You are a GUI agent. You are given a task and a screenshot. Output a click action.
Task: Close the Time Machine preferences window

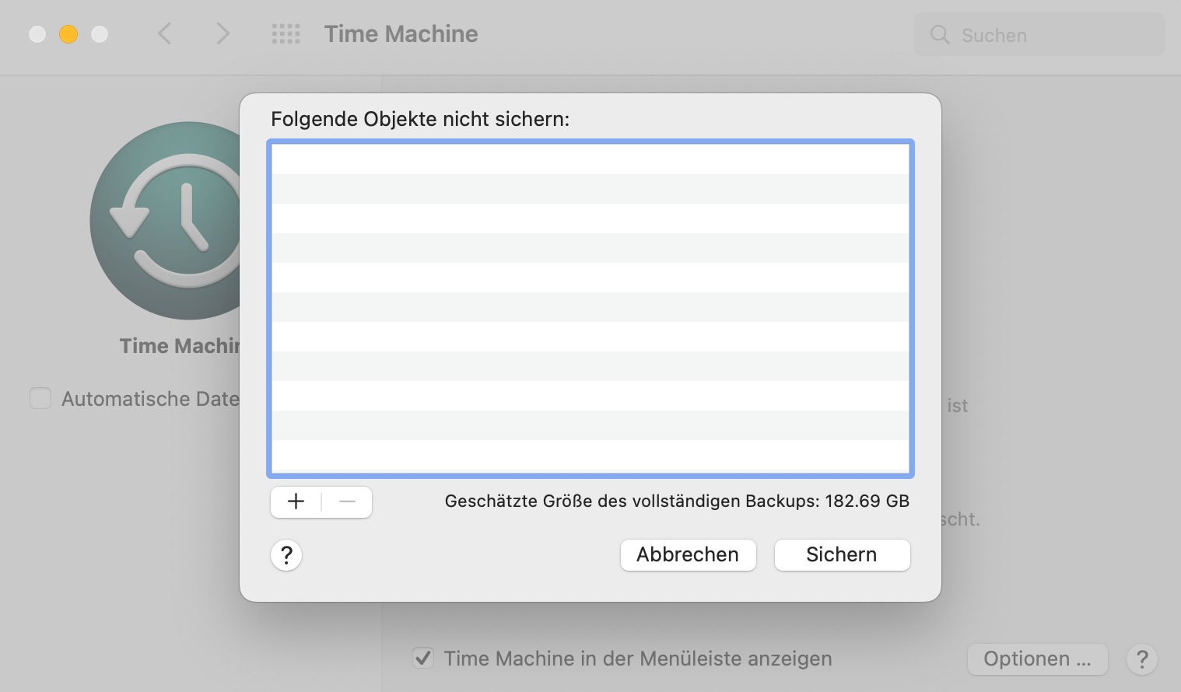[x=37, y=34]
